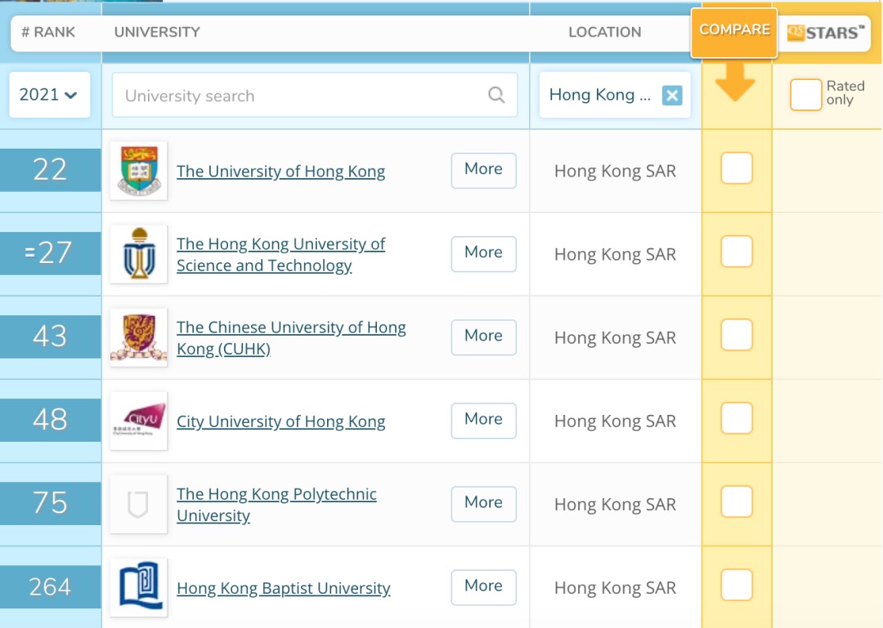Screen dimensions: 883x628
Task: Click More for Polytechnic University row
Action: click(x=484, y=503)
